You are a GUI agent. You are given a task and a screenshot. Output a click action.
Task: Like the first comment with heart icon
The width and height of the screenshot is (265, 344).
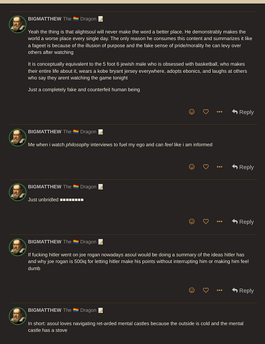pyautogui.click(x=206, y=111)
